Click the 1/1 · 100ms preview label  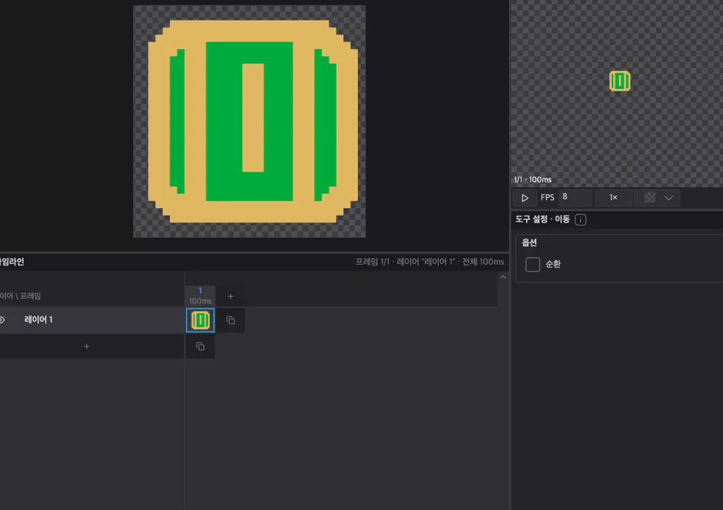tap(533, 180)
